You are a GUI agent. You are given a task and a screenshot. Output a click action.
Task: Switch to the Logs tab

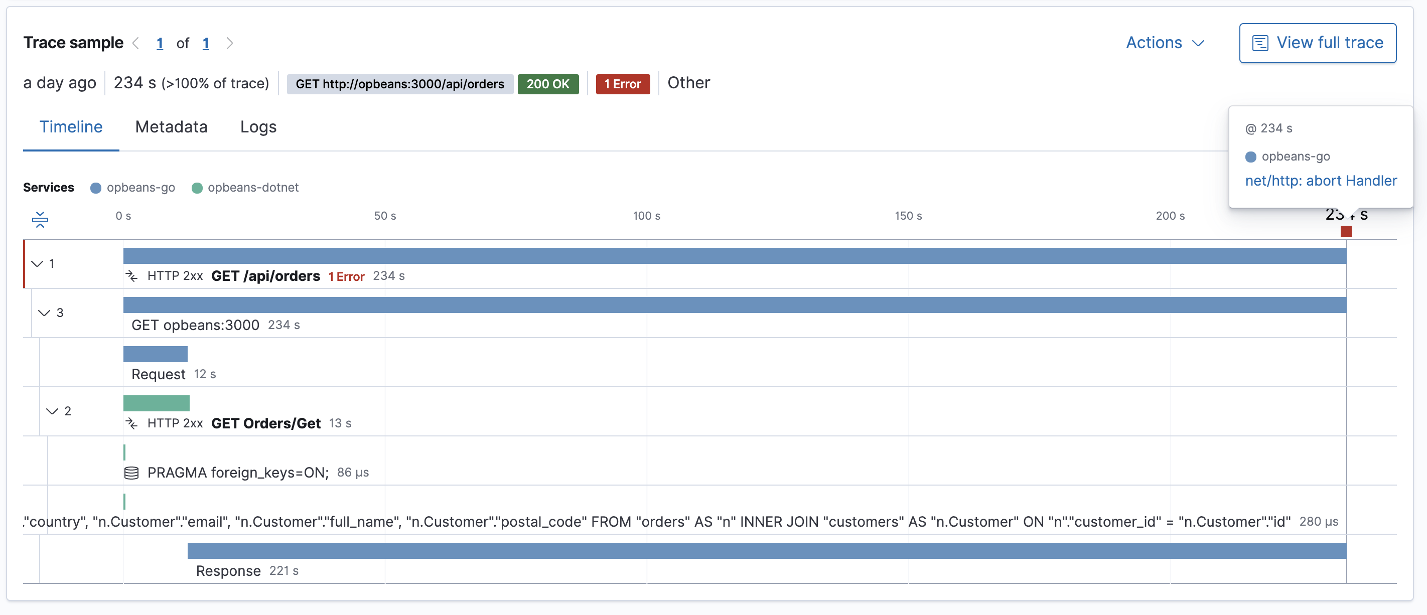pyautogui.click(x=257, y=127)
